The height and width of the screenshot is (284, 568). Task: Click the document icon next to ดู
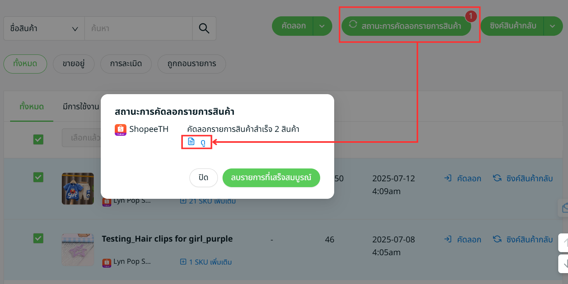tap(191, 141)
